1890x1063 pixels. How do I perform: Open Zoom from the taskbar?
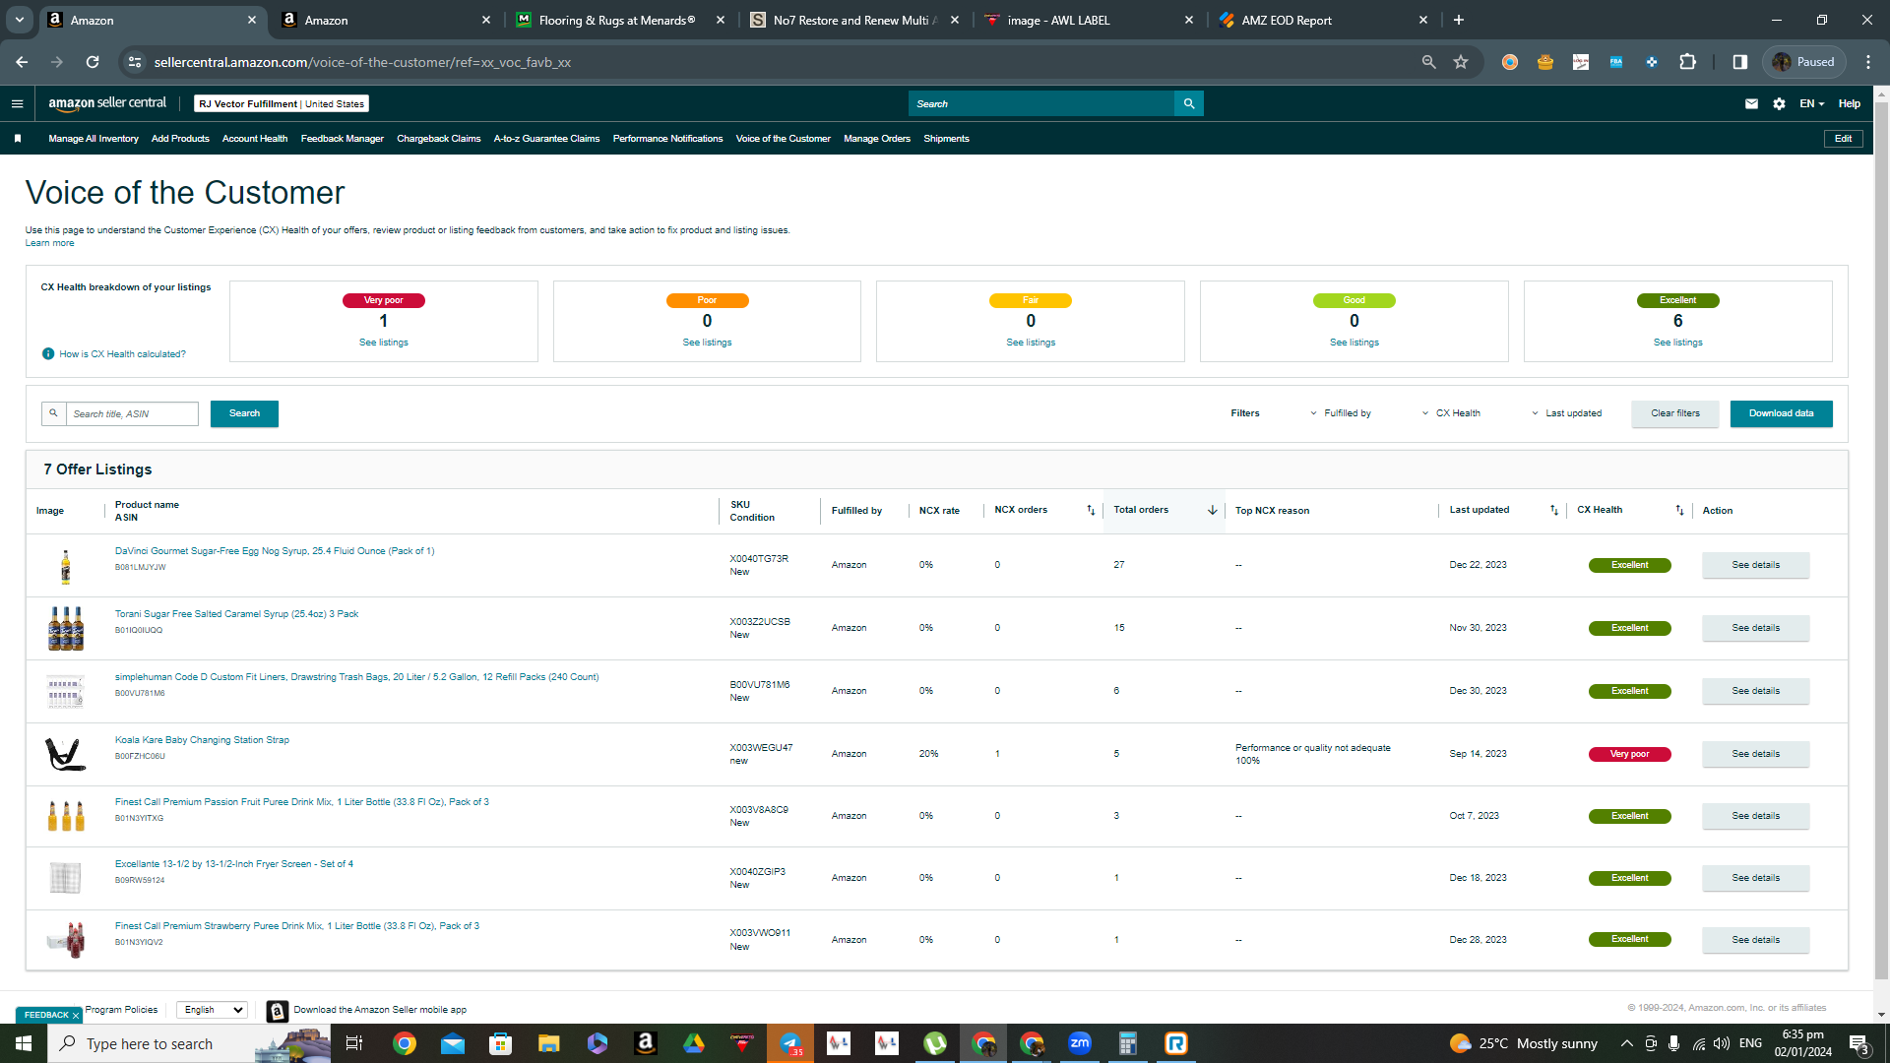point(1080,1043)
